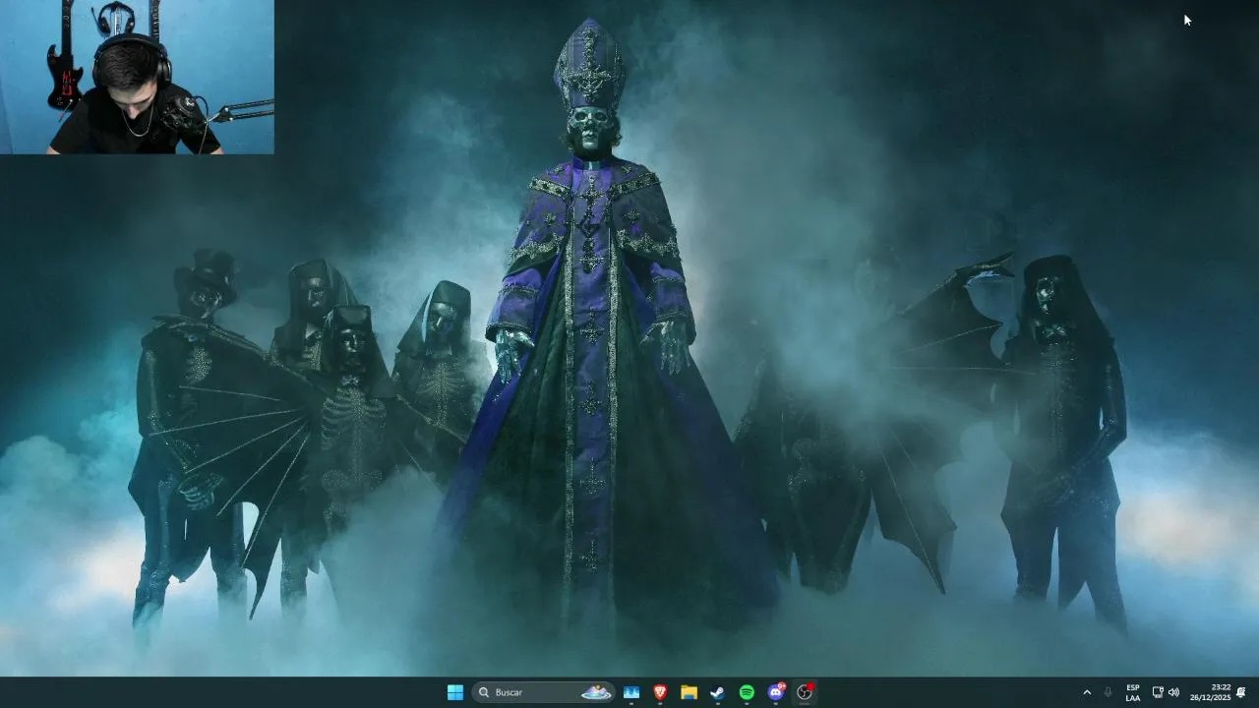Open Discord from the taskbar
Screen dimensions: 1259x708
click(776, 692)
